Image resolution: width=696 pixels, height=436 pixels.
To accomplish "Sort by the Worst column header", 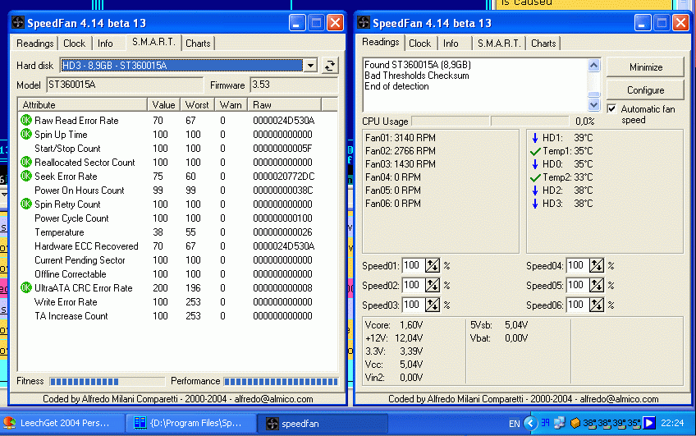I will (197, 105).
